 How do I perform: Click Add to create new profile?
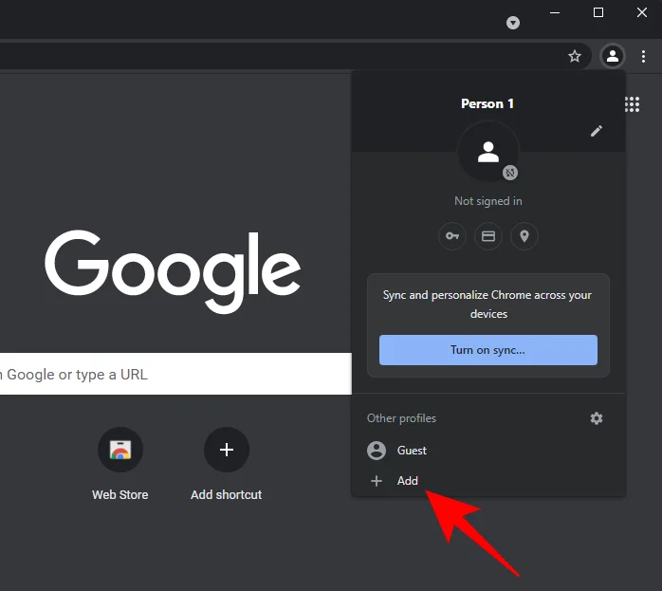[x=488, y=481]
